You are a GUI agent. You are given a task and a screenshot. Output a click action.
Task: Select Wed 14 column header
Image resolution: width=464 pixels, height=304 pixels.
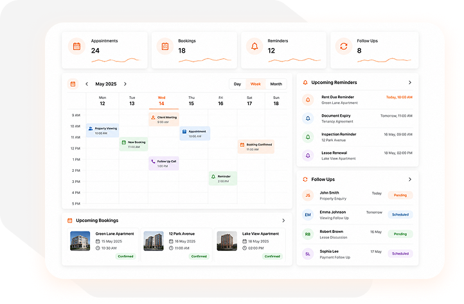tap(161, 101)
